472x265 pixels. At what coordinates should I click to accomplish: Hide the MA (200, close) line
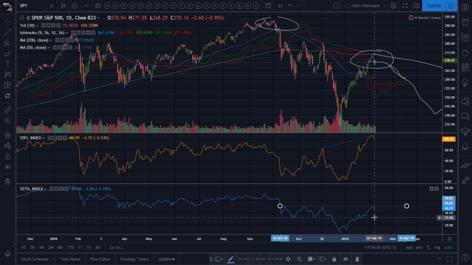click(58, 40)
